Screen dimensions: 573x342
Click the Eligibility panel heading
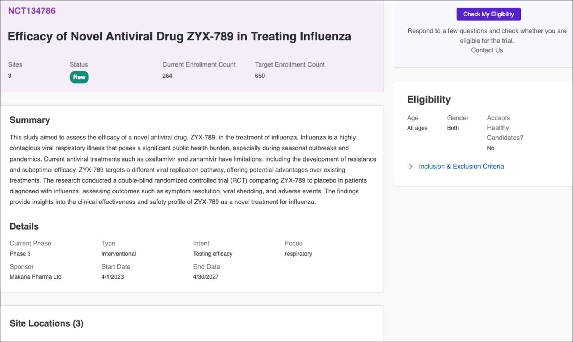click(x=429, y=100)
